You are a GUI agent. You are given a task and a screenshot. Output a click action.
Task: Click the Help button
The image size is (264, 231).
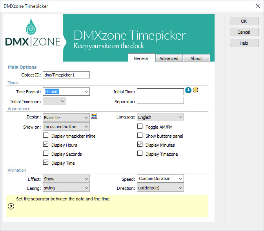click(244, 43)
